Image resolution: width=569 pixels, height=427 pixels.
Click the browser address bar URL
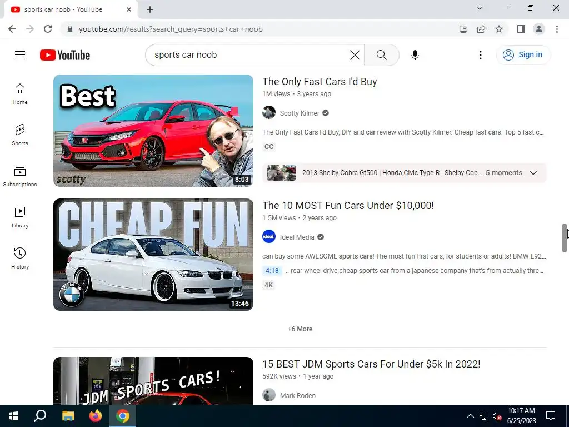(171, 29)
